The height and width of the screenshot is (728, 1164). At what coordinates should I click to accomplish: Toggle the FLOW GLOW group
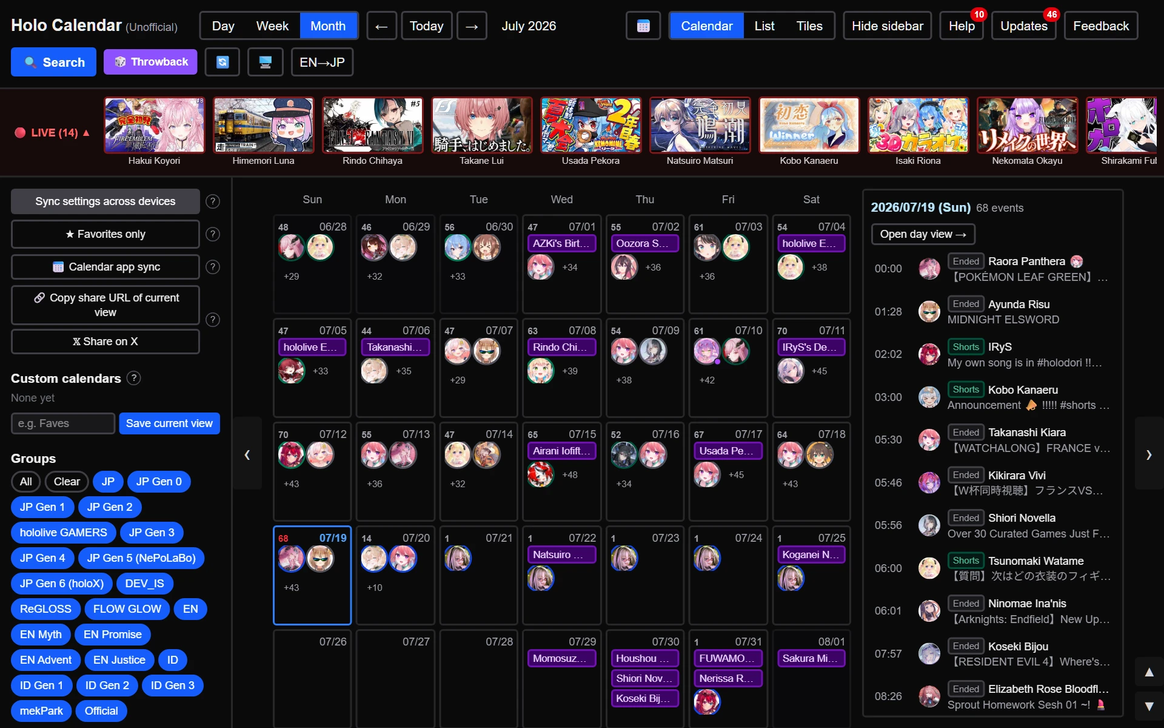(127, 609)
